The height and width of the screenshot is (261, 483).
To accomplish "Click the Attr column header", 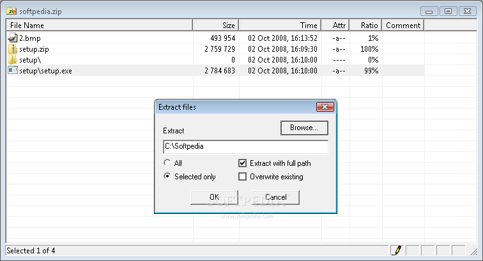I will (335, 26).
